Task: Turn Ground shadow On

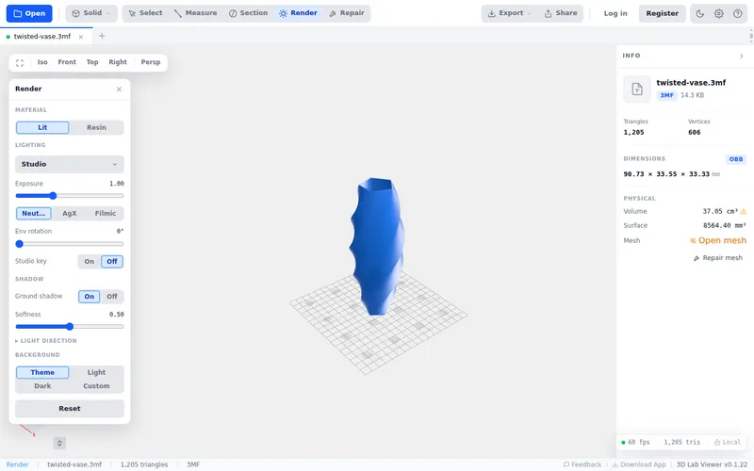Action: coord(89,297)
